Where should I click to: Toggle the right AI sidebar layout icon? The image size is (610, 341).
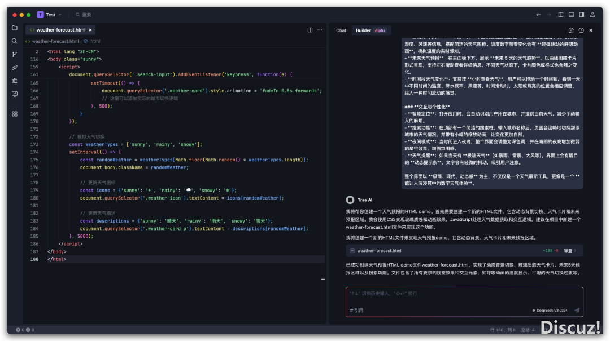pos(582,15)
